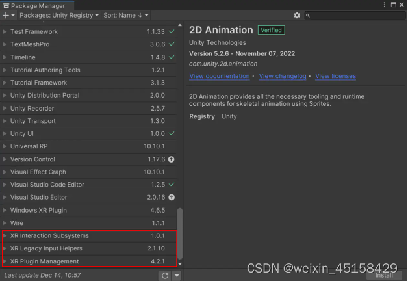
Task: Open View changelog link
Action: [x=283, y=76]
